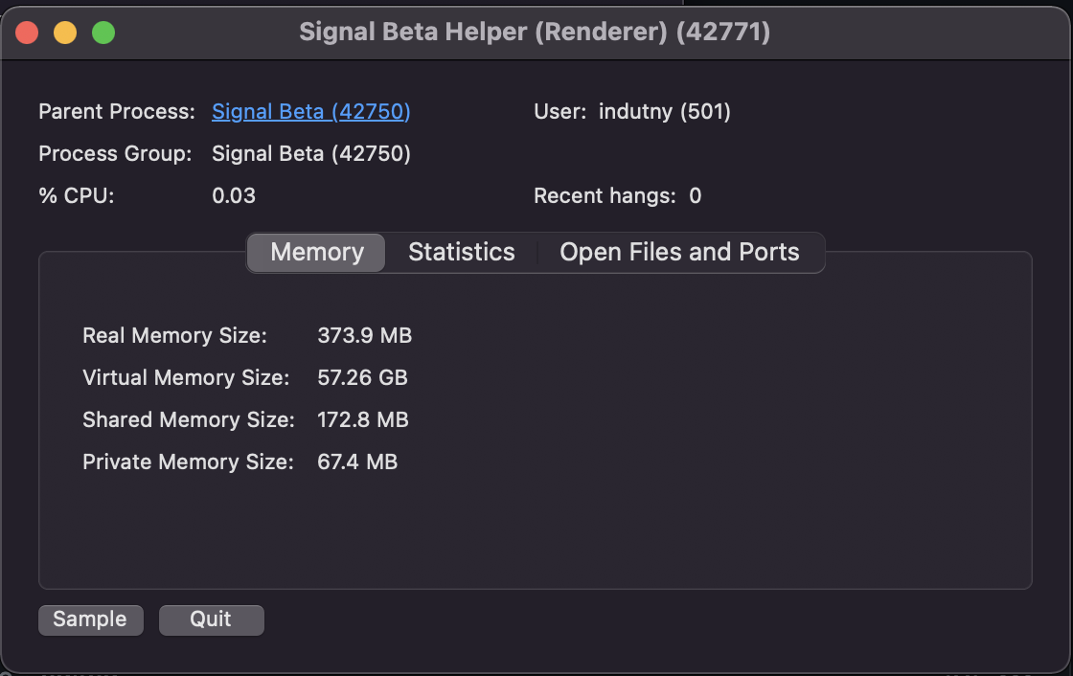Viewport: 1073px width, 676px height.
Task: Click the yellow minimize traffic light
Action: [x=64, y=32]
